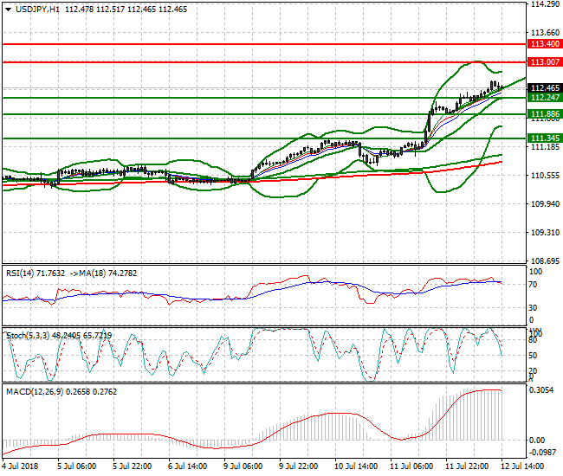
Task: Click the Stochastic scale value 50
Action: click(534, 356)
